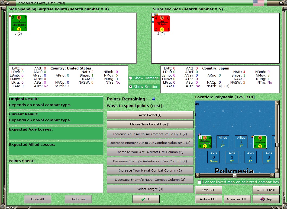Confirm with the OK button

[x=146, y=199]
